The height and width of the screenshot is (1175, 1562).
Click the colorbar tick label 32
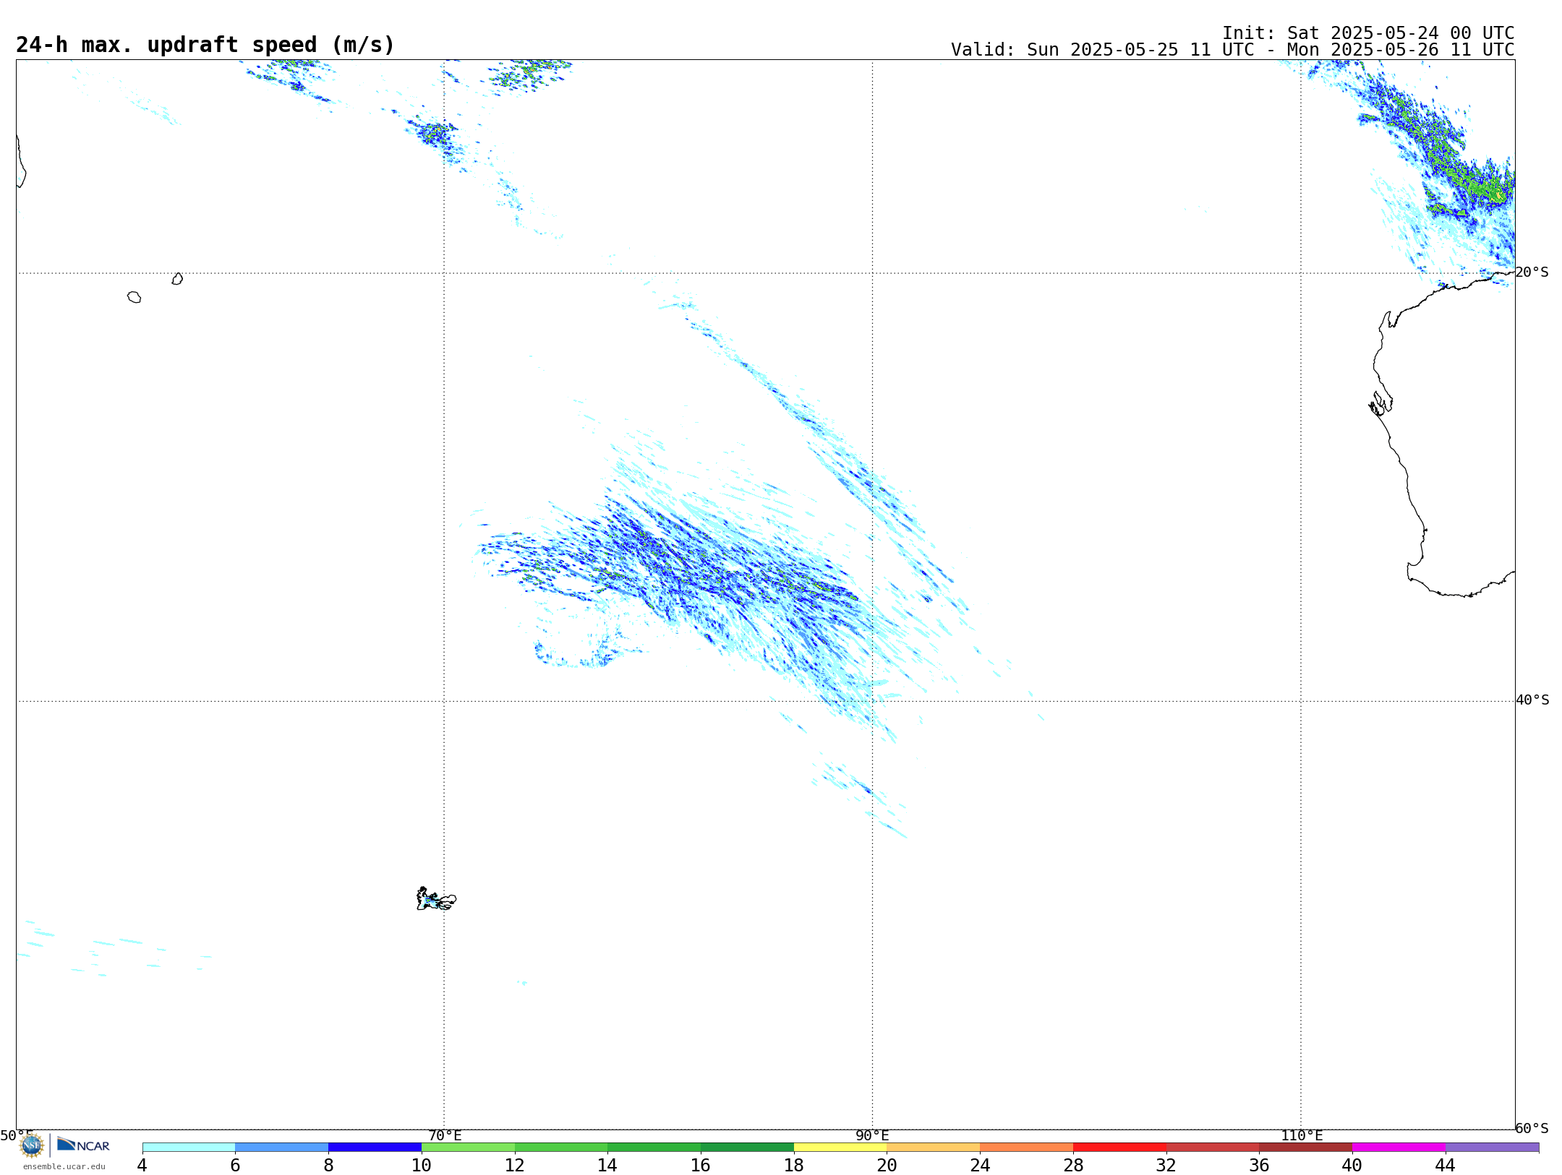click(x=1166, y=1165)
